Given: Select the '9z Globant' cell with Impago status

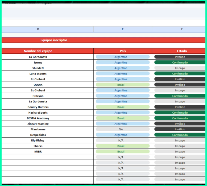Looking at the screenshot, I should coord(48,90).
